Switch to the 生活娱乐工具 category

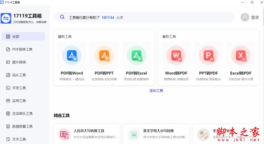(x=23, y=114)
